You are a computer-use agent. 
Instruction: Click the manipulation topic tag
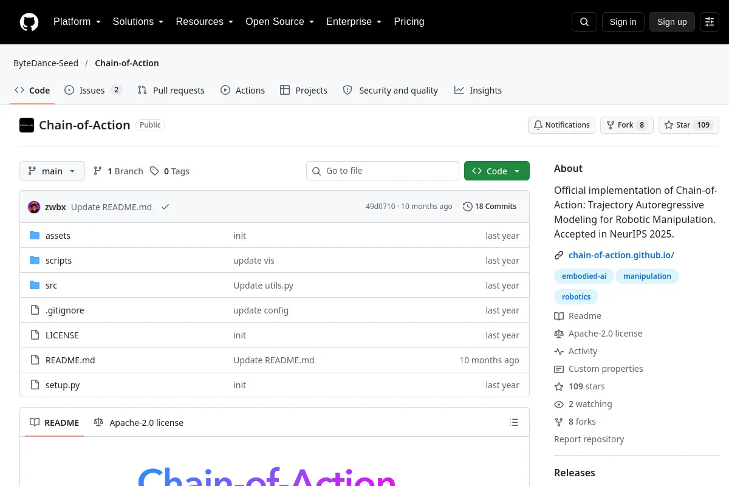tap(647, 276)
